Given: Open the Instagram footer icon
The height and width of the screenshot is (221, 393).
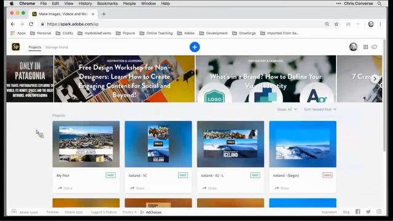Looking at the screenshot, I should (379, 212).
